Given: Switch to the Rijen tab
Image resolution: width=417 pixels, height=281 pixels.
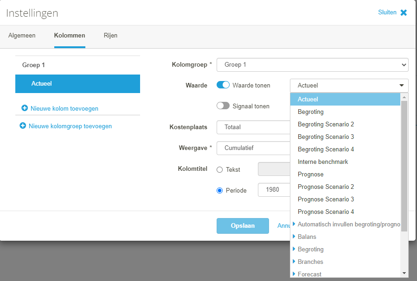Looking at the screenshot, I should point(111,36).
